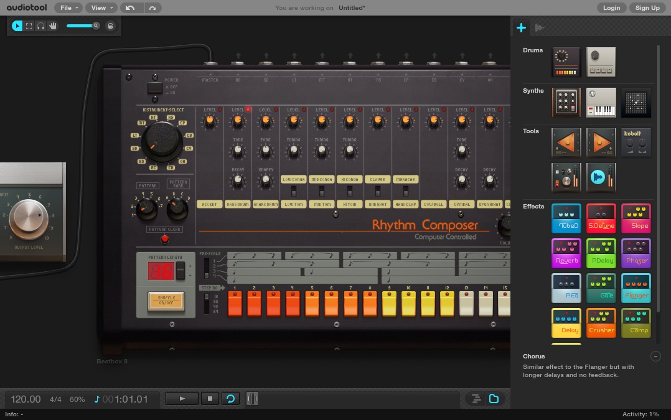671x420 pixels.
Task: Add the Crusher effect pedal
Action: [x=601, y=323]
